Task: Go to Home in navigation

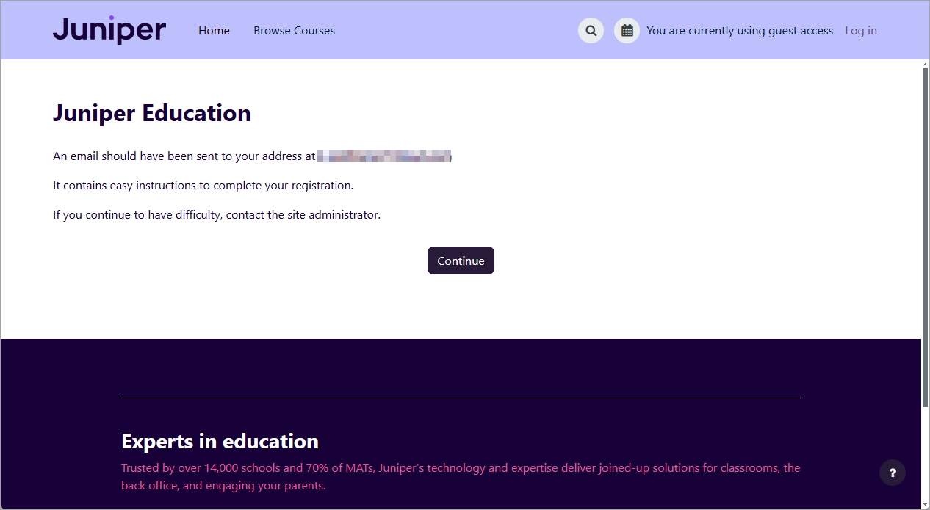Action: (214, 31)
